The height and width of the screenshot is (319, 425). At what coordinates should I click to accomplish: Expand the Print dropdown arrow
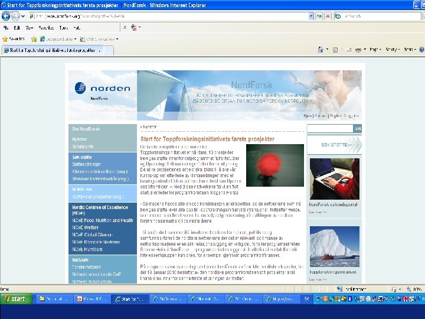[x=365, y=50]
